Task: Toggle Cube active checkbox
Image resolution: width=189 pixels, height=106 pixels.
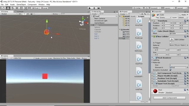Action: pos(158,15)
